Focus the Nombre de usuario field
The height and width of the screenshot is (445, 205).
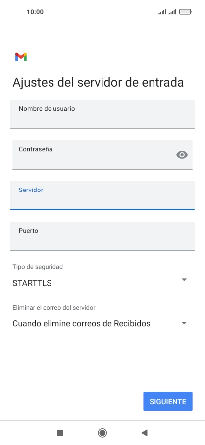point(102,114)
